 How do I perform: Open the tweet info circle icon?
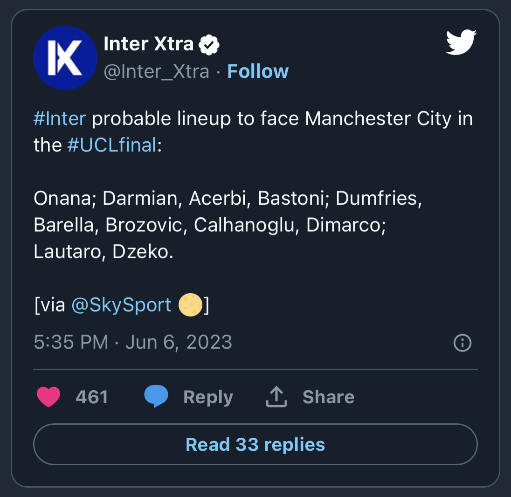[462, 344]
